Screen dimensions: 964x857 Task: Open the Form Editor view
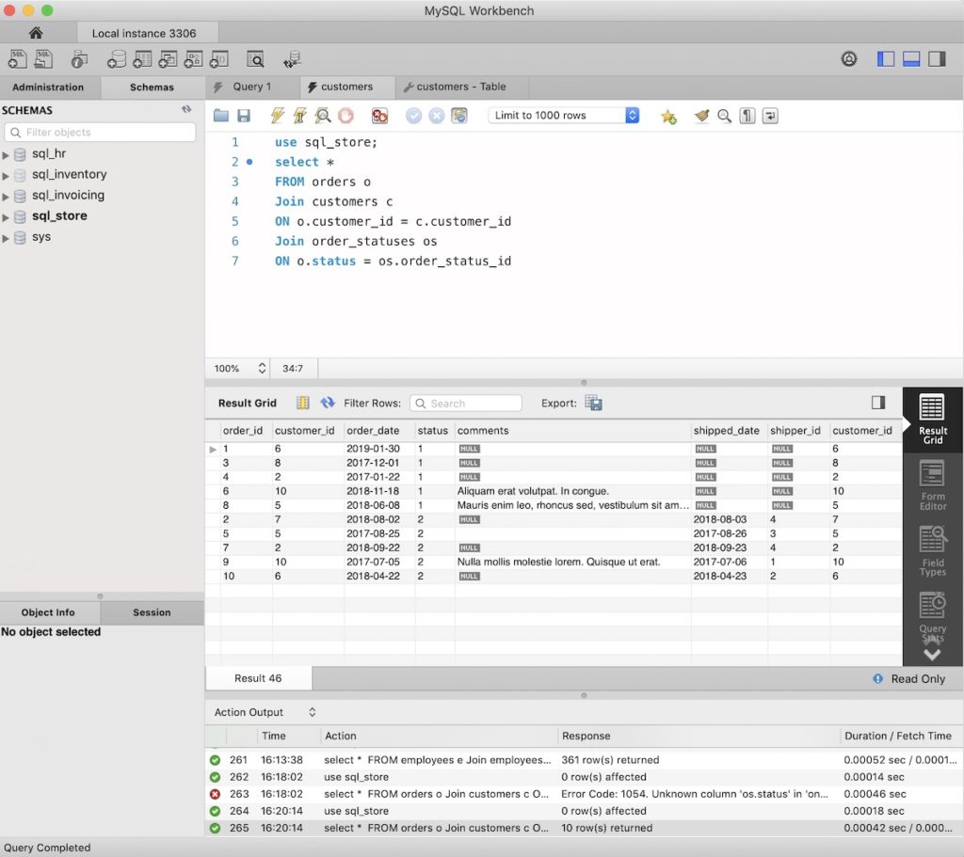932,486
